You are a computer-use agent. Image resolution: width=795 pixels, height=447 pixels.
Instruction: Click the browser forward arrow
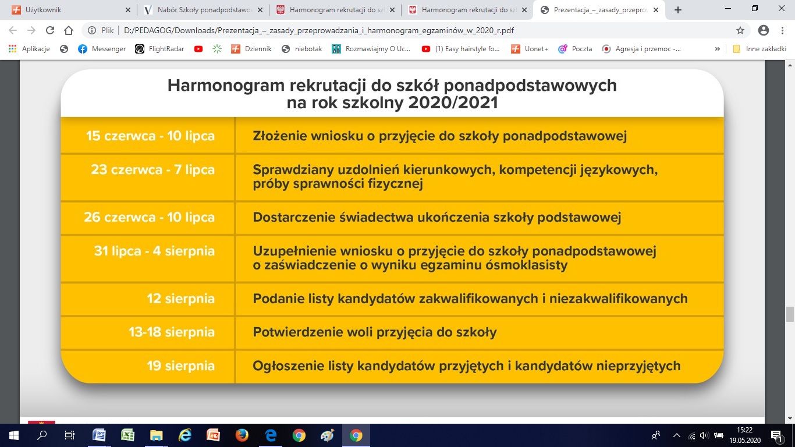coord(31,30)
